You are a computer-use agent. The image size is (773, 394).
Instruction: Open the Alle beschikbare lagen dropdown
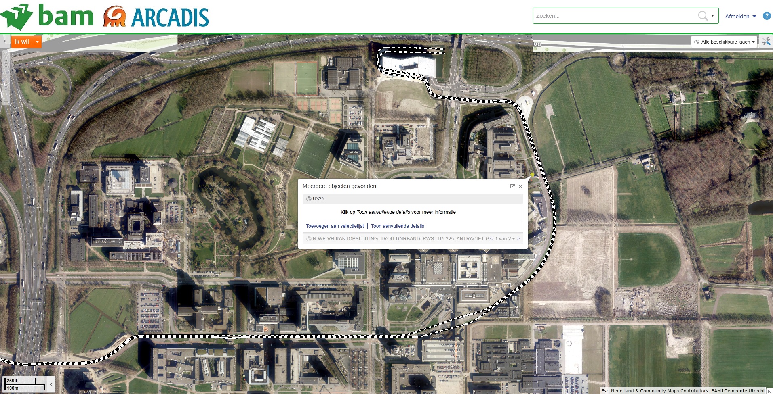(724, 42)
